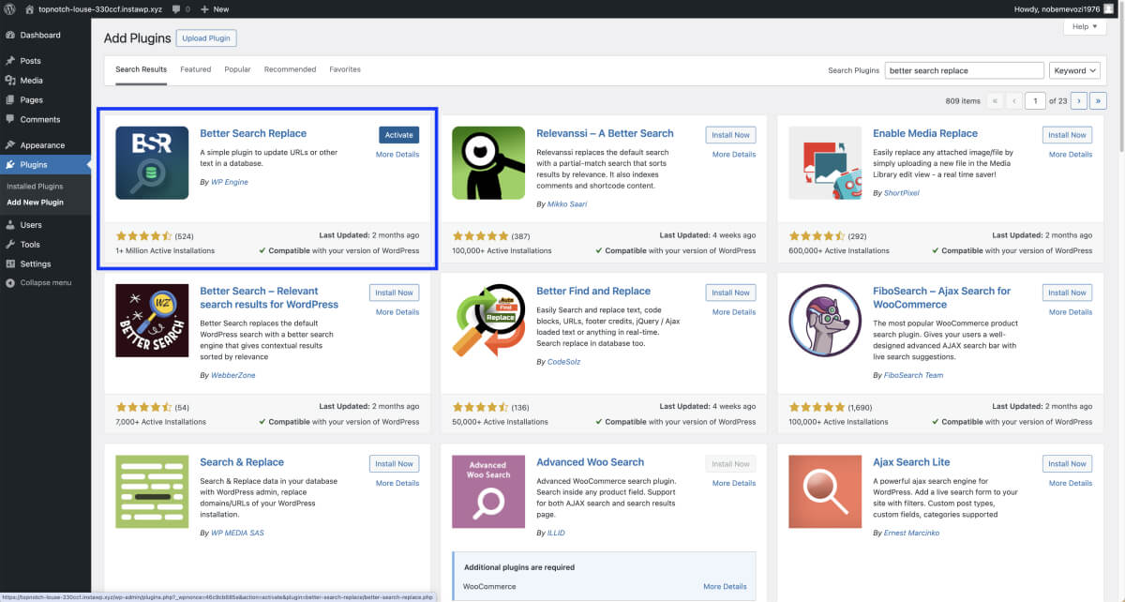Click the Appearance brush icon

(9, 145)
